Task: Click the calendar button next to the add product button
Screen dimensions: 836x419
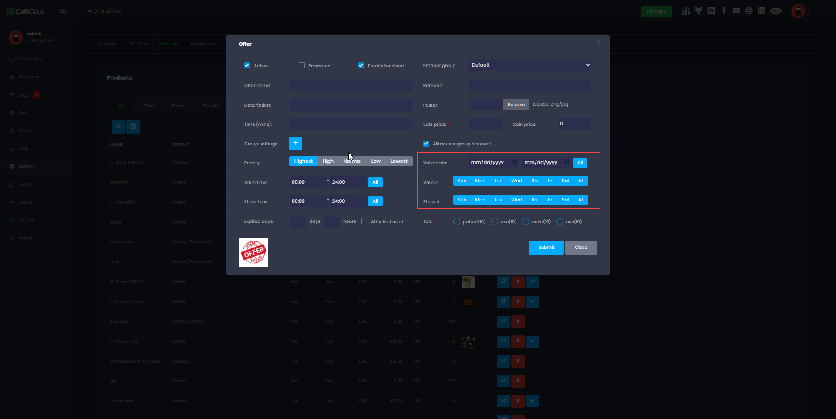Action: 133,127
